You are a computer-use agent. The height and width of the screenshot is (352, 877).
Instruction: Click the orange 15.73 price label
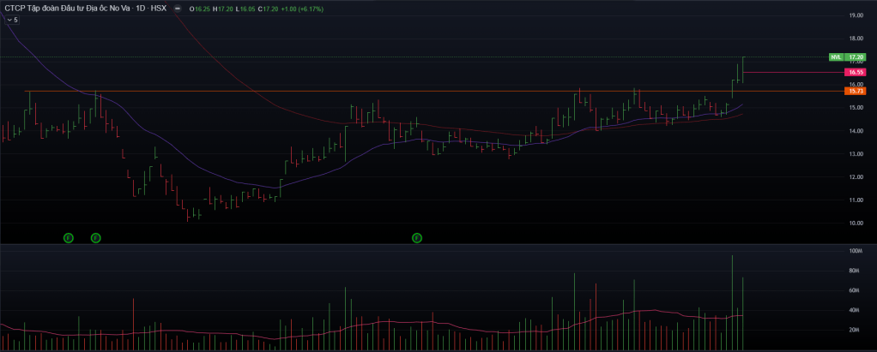[855, 91]
